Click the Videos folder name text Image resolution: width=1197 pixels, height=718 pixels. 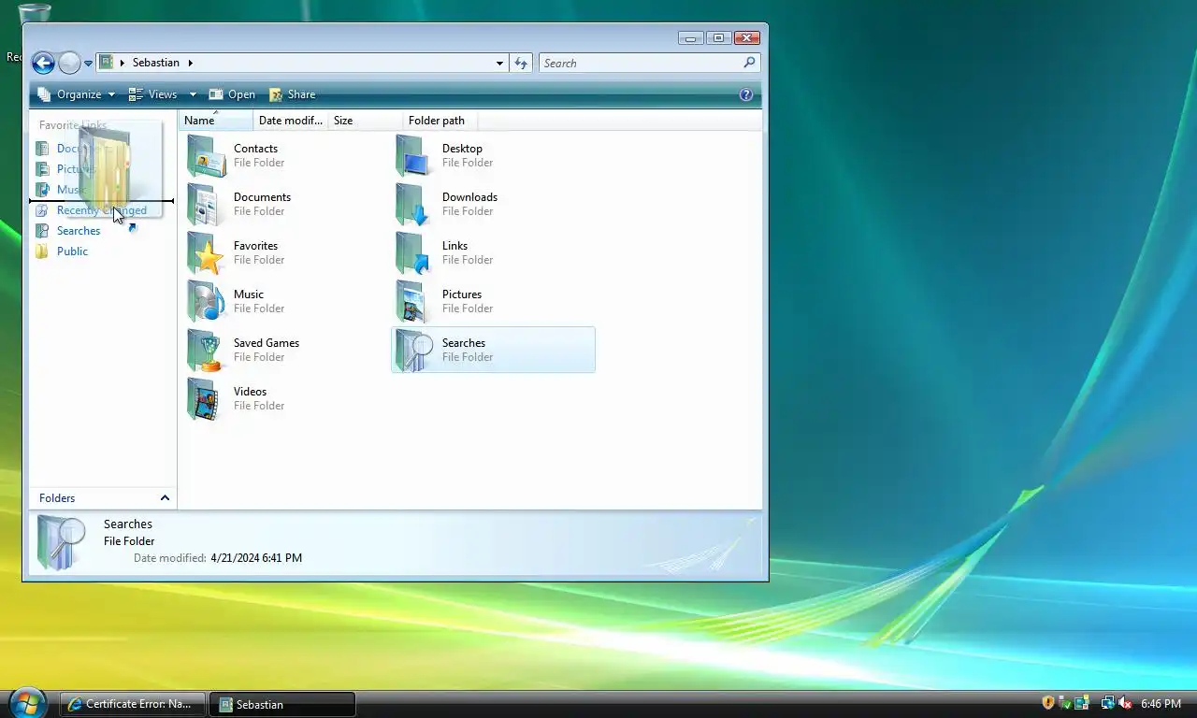[250, 392]
